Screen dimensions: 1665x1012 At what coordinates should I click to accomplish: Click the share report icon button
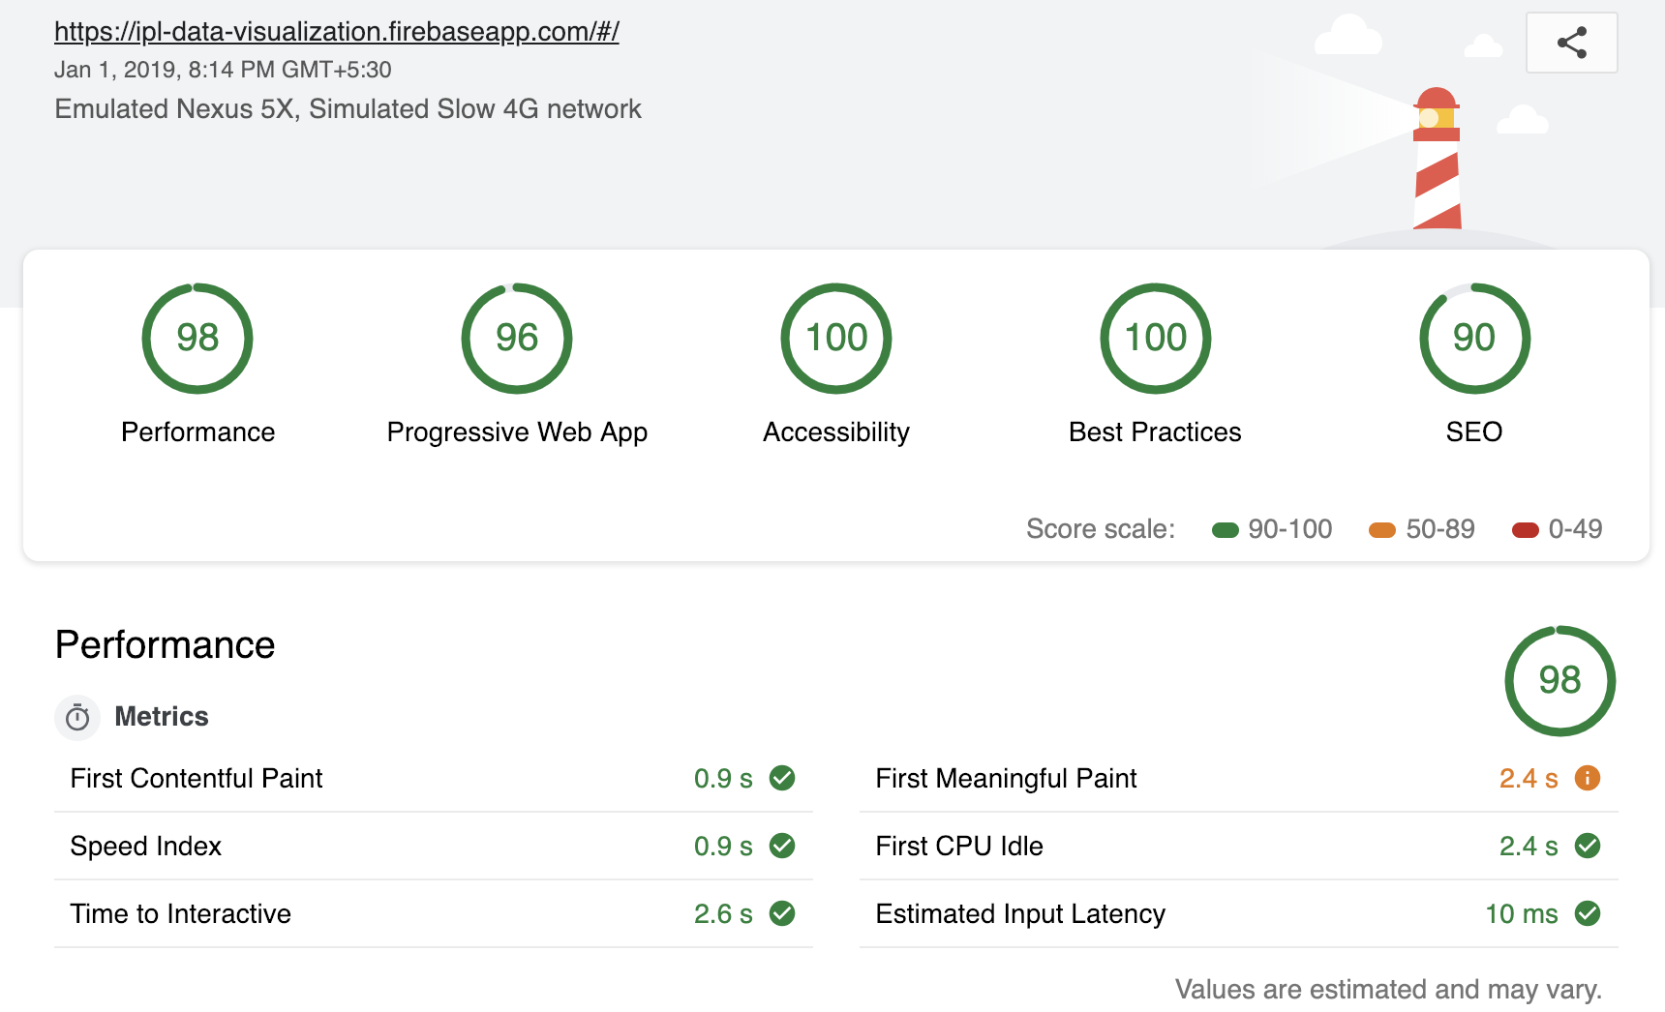(x=1571, y=43)
